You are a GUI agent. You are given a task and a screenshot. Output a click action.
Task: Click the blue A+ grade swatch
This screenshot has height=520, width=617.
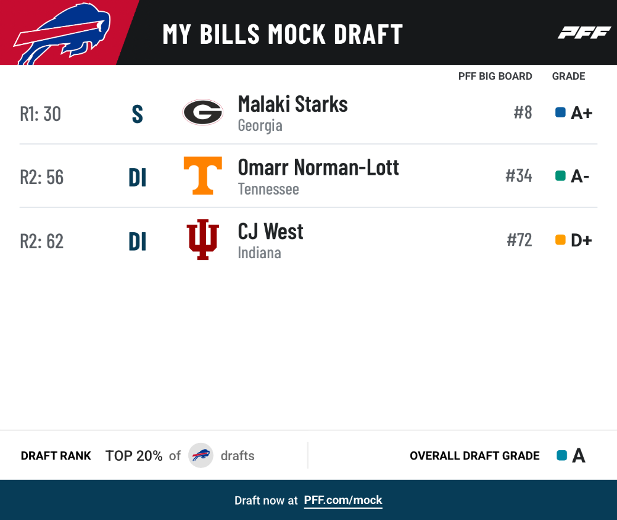click(560, 112)
